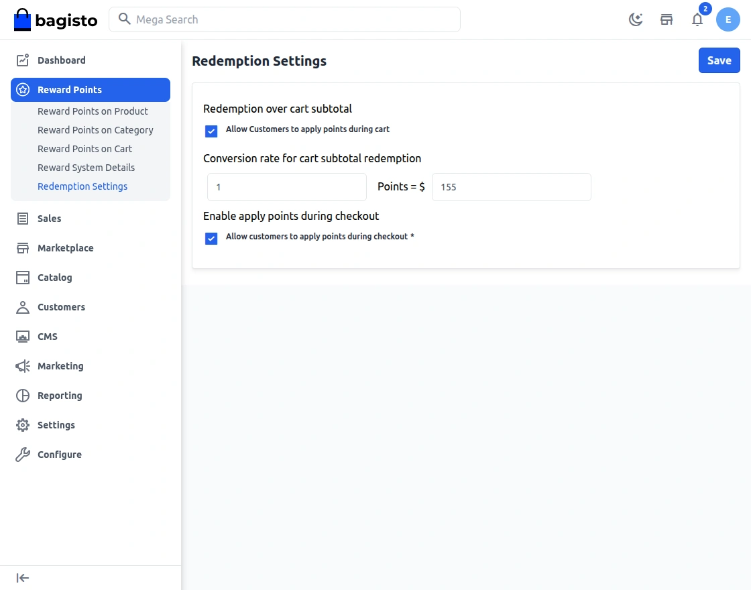751x590 pixels.
Task: Open the storefront shop icon
Action: click(x=667, y=19)
